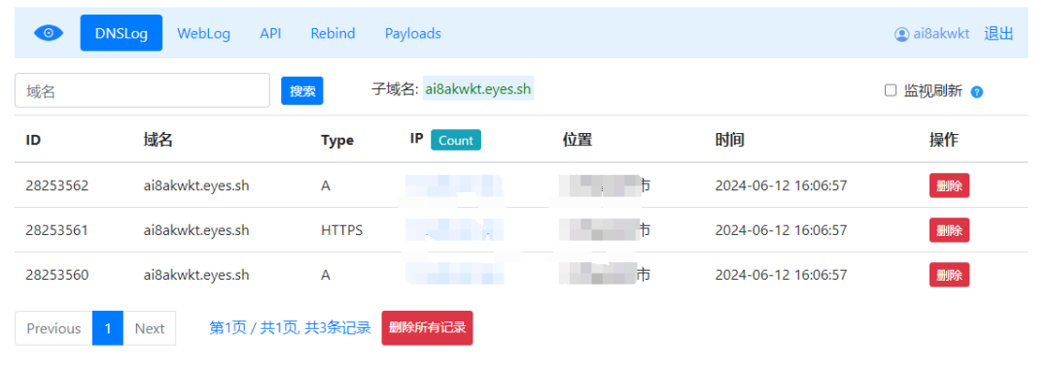Click the user avatar icon near ai8akwkt
Image resolution: width=1050 pixels, height=369 pixels.
pos(901,34)
